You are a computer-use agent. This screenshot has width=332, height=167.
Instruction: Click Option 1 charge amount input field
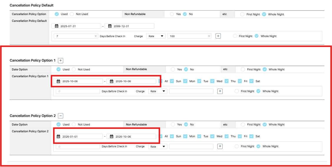coord(191,91)
